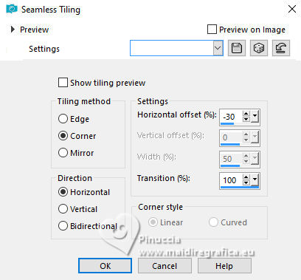Confirm with the OK button

[105, 266]
